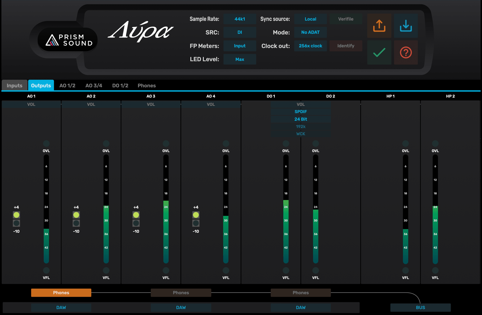Change the Clock out 256x clock setting
The width and height of the screenshot is (482, 315).
(310, 46)
